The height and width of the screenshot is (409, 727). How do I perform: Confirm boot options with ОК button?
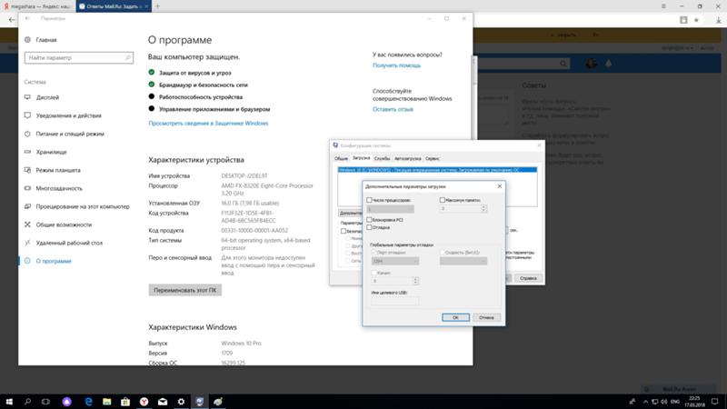[455, 317]
